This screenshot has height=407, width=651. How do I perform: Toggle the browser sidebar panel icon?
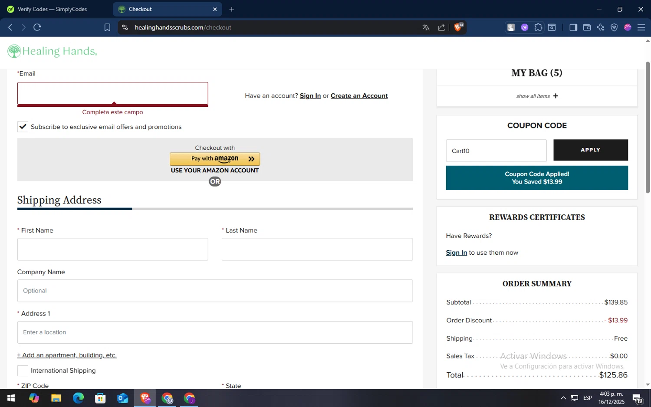(x=573, y=27)
